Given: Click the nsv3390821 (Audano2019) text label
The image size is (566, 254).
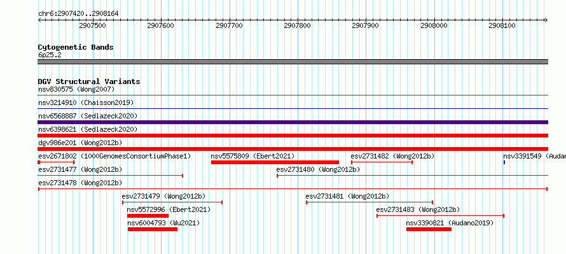Looking at the screenshot, I should [x=450, y=223].
